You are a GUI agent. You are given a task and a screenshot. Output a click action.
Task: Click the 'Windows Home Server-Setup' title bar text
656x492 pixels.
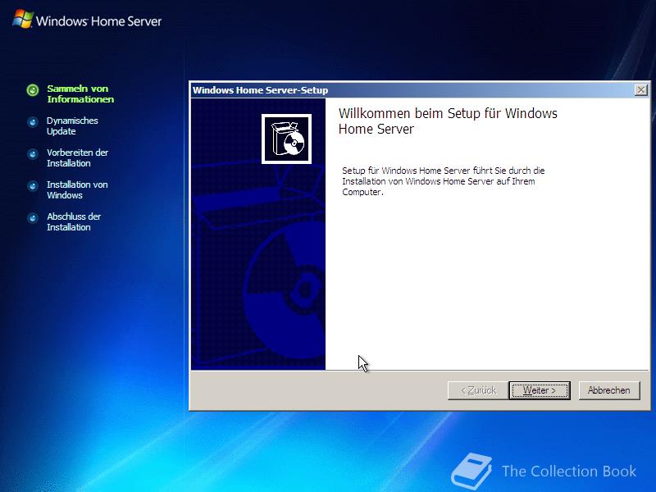point(260,90)
